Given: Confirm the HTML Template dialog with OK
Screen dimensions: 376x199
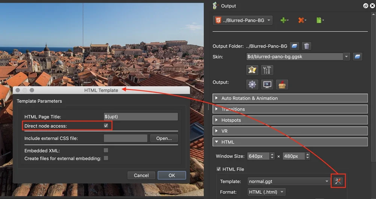Looking at the screenshot, I should point(172,175).
